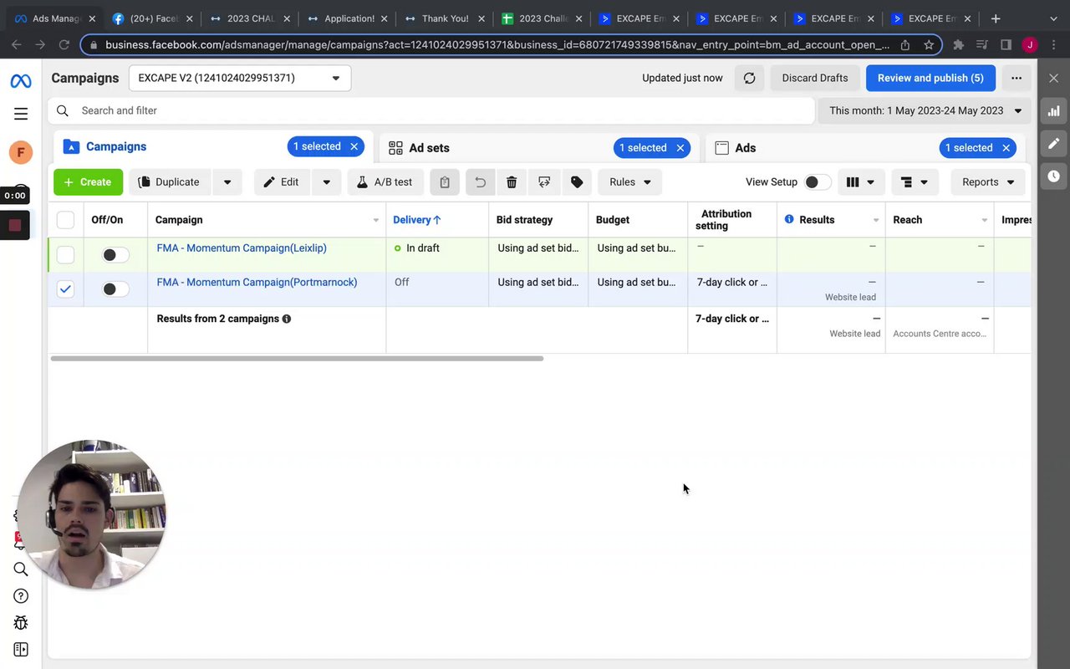The image size is (1070, 669).
Task: Switch to the Application! browser tab
Action: (x=346, y=18)
